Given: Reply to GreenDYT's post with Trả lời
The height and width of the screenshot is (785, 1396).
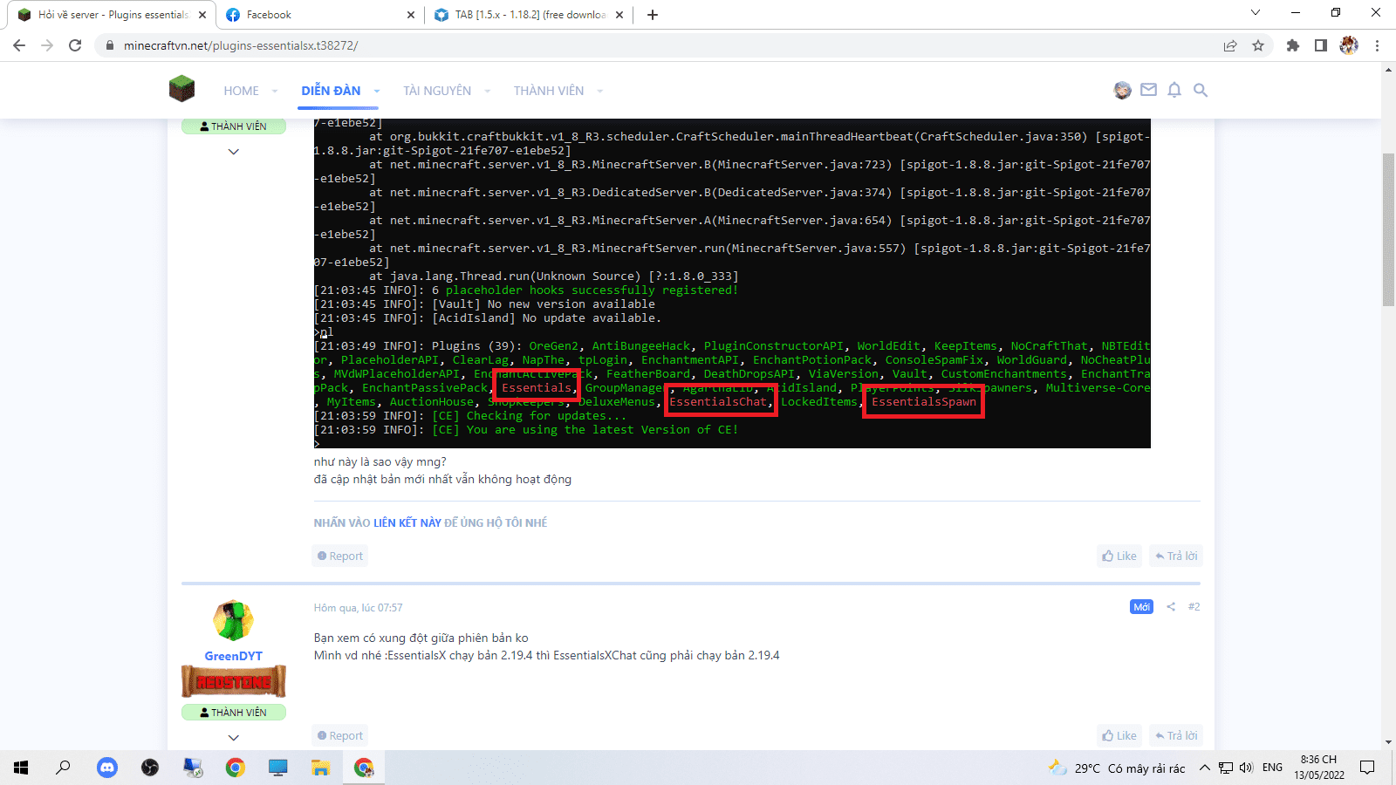Looking at the screenshot, I should (1176, 735).
